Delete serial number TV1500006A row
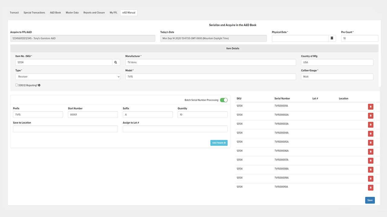This screenshot has height=217, width=387. coord(371,152)
